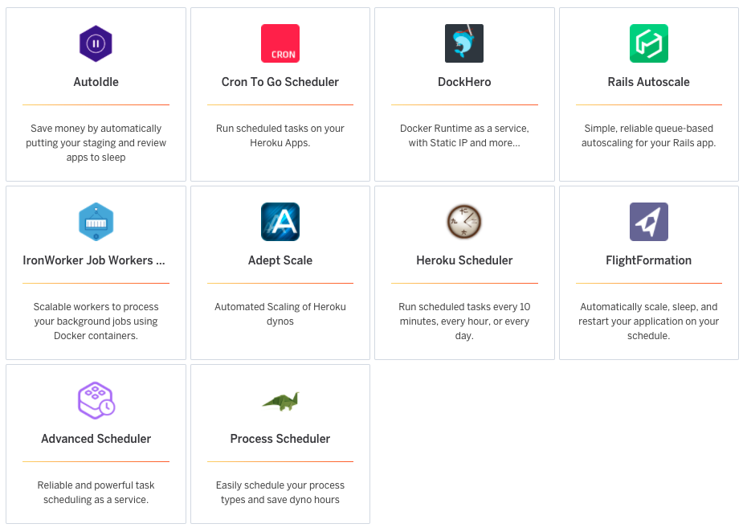Viewport: 747px width, 532px height.
Task: Click the Adept Scale description text
Action: [280, 314]
